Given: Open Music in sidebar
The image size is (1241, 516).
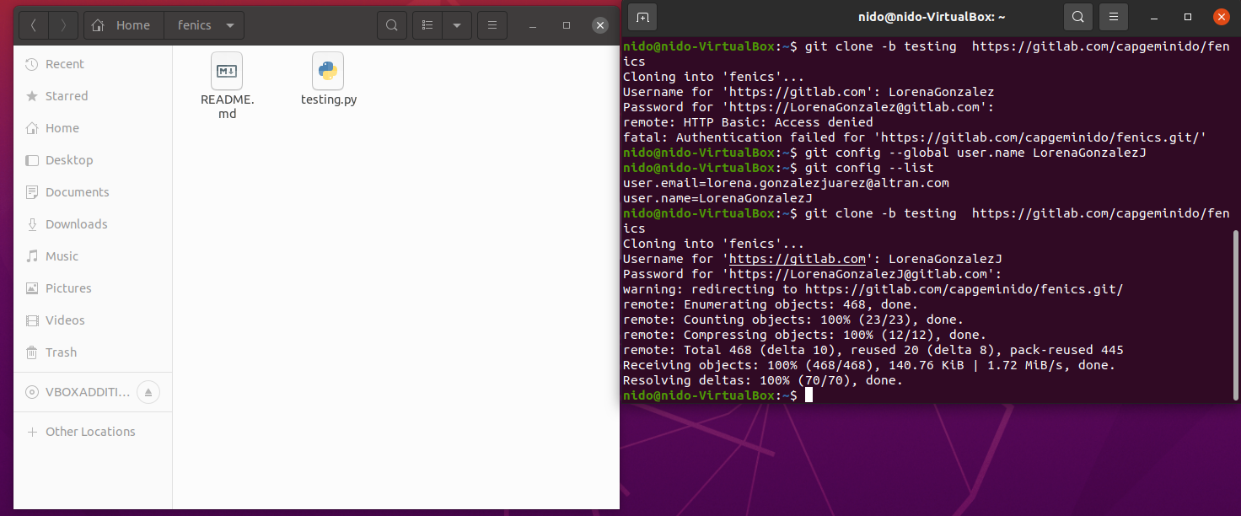Looking at the screenshot, I should point(93,256).
